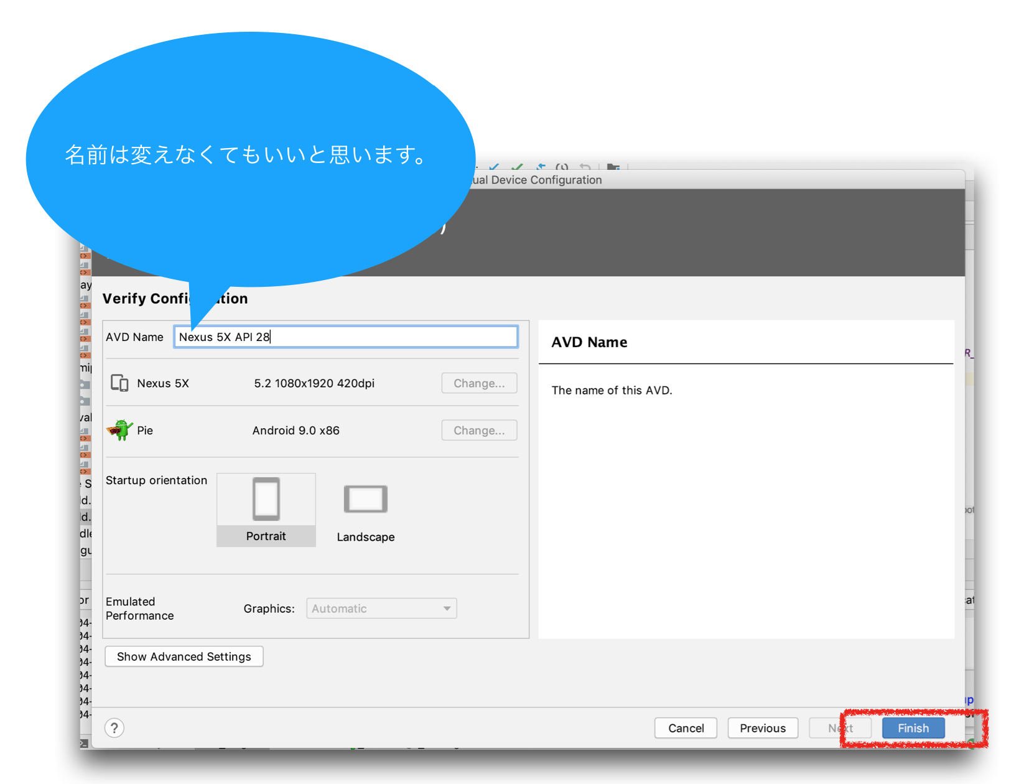1024x784 pixels.
Task: Click the 'Android 9.0 x86' text
Action: [296, 431]
